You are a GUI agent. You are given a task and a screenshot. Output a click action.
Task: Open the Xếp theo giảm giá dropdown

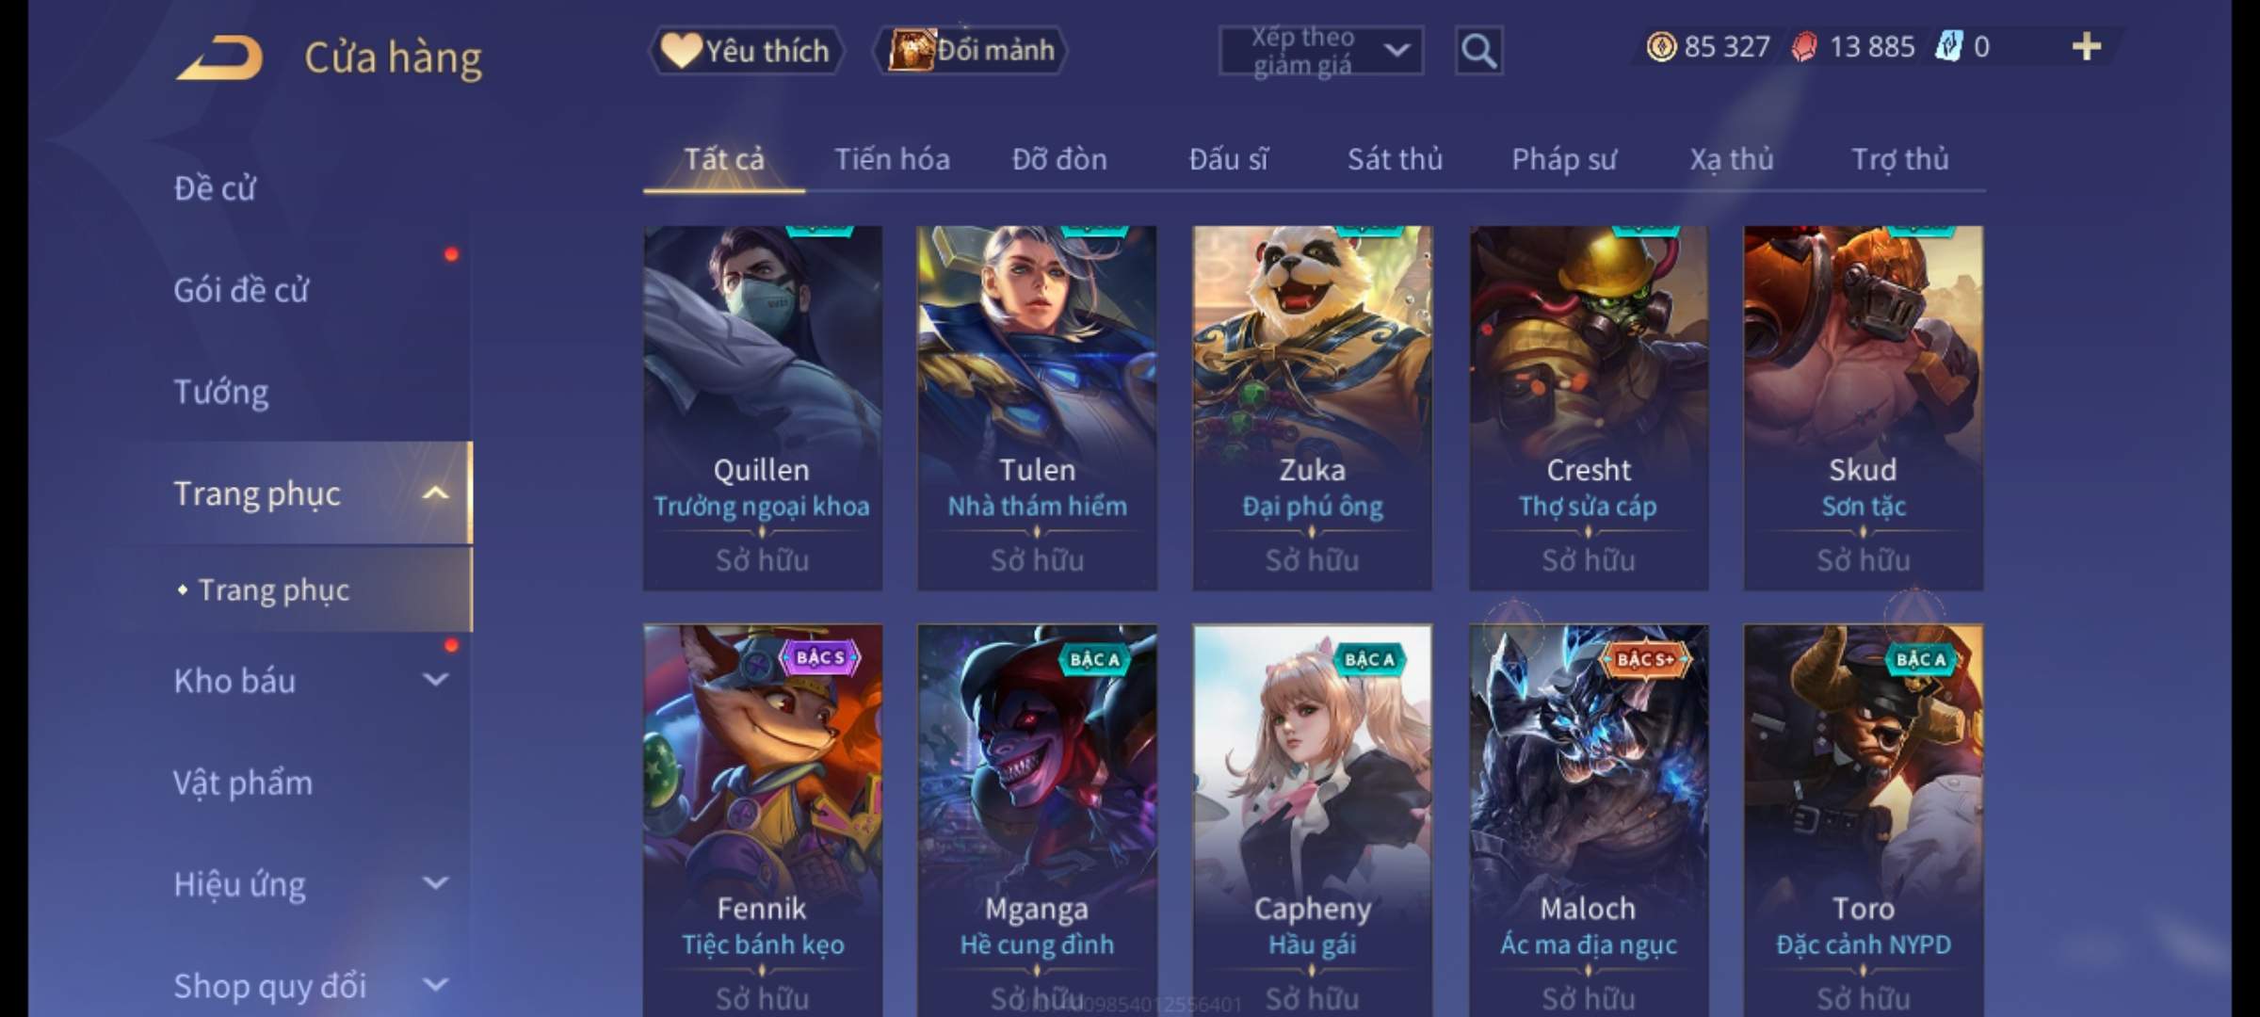coord(1321,51)
